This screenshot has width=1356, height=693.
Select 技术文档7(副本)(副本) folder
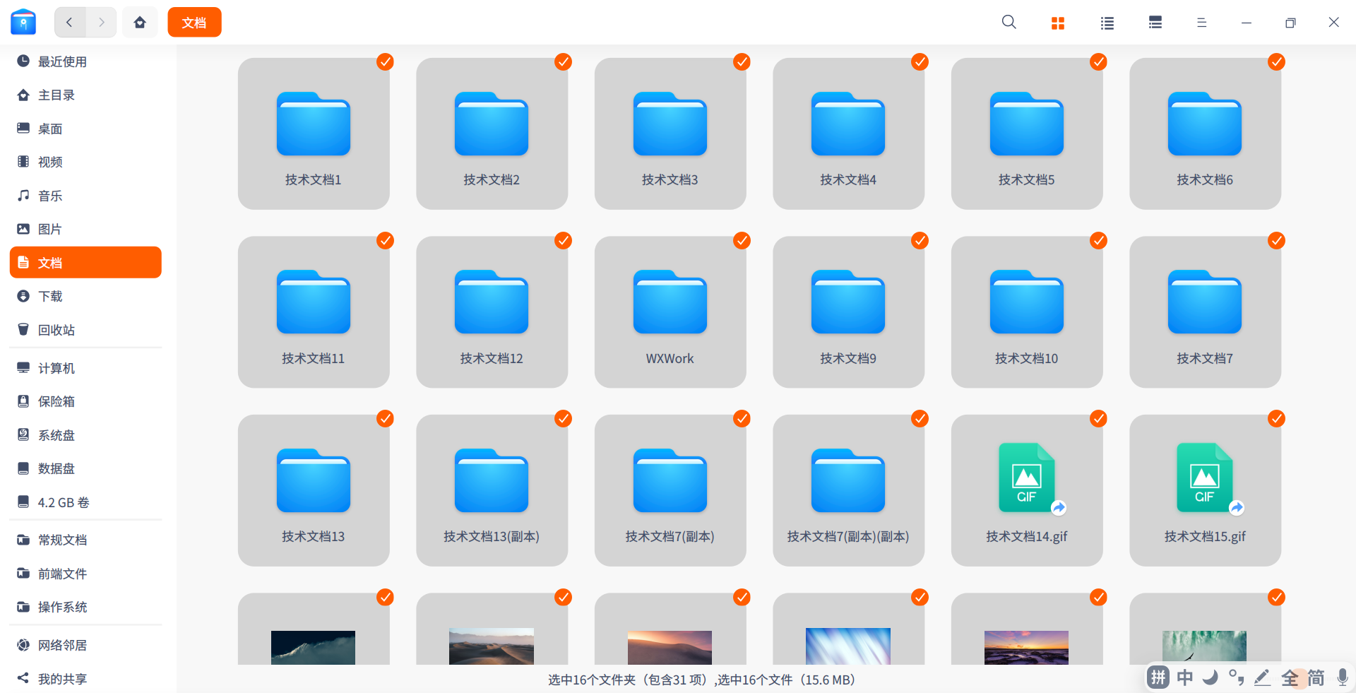[848, 490]
